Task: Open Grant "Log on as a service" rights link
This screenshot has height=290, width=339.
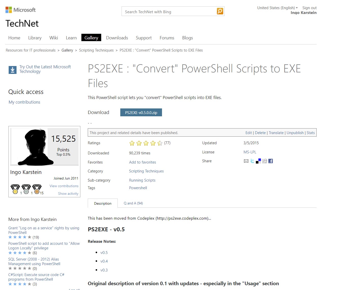Action: [44, 230]
